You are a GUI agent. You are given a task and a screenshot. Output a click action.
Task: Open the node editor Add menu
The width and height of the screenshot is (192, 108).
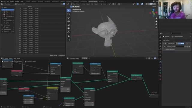coord(15,58)
